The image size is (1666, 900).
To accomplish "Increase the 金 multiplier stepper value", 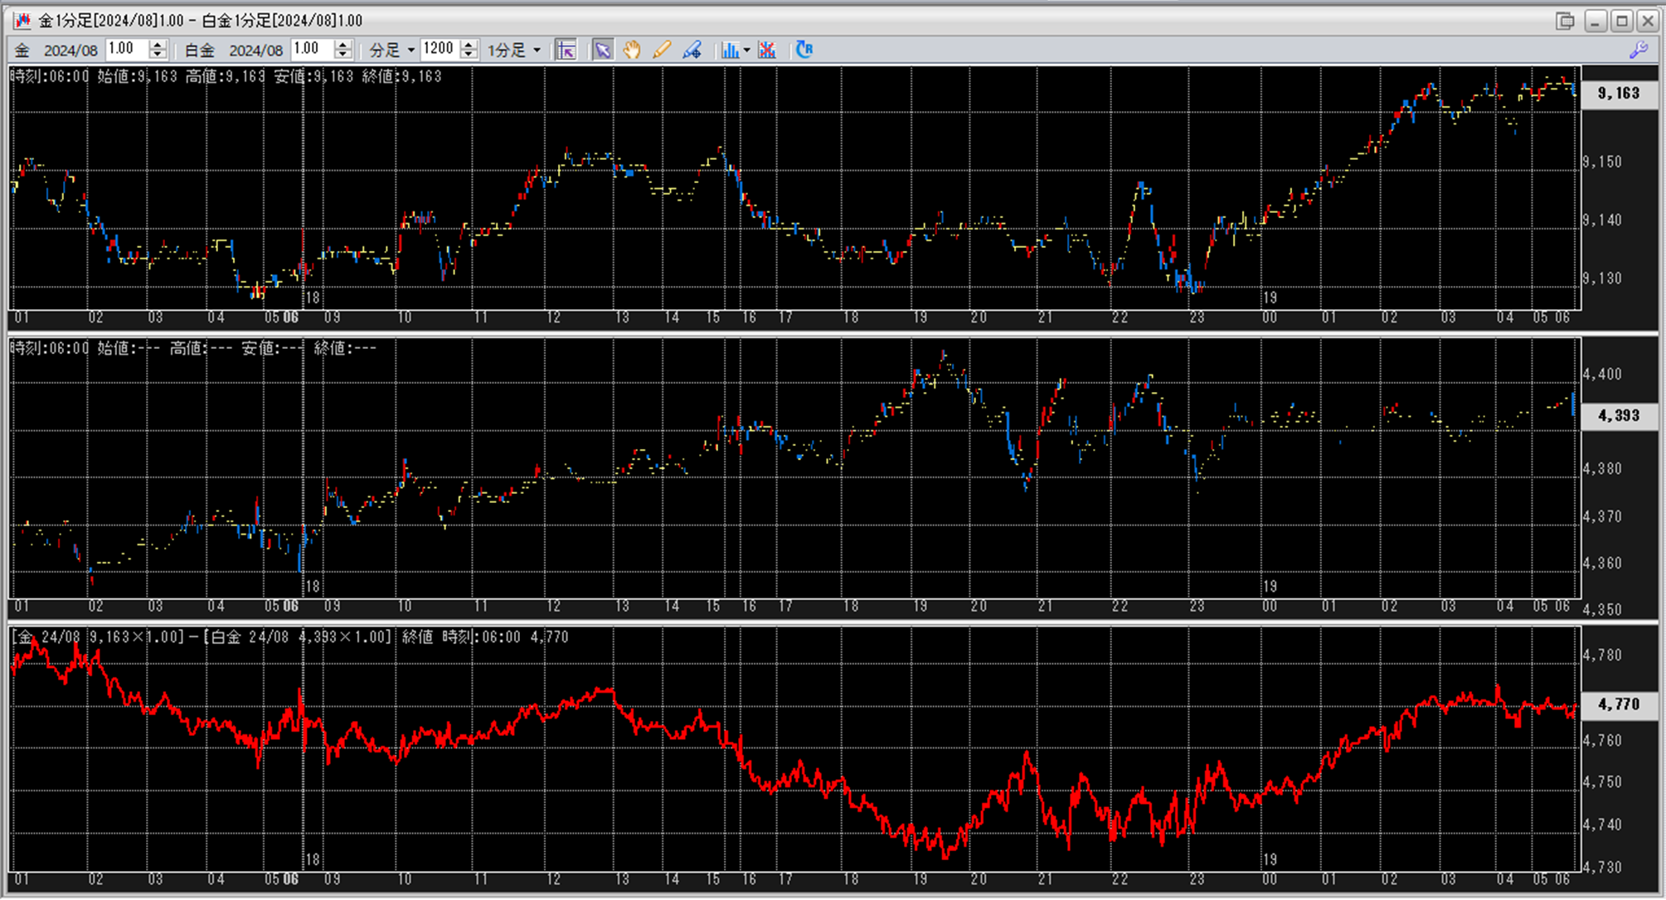I will 158,45.
